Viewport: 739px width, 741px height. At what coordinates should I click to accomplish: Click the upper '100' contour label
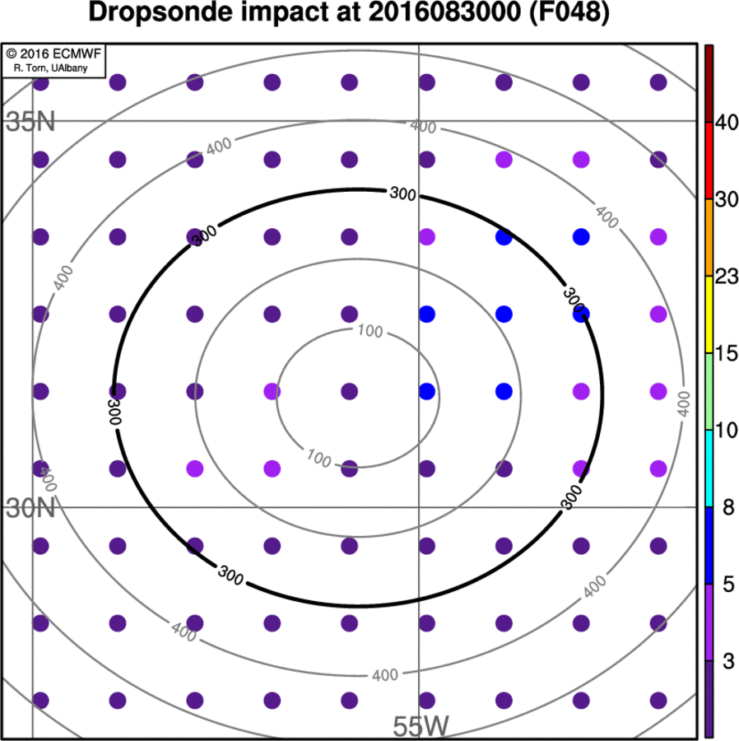pos(369,331)
